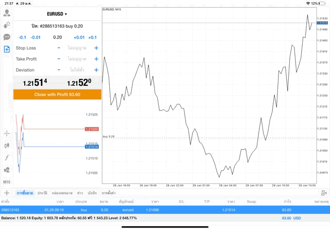This screenshot has width=330, height=230.
Task: Open the chat messages icon
Action: (7, 37)
